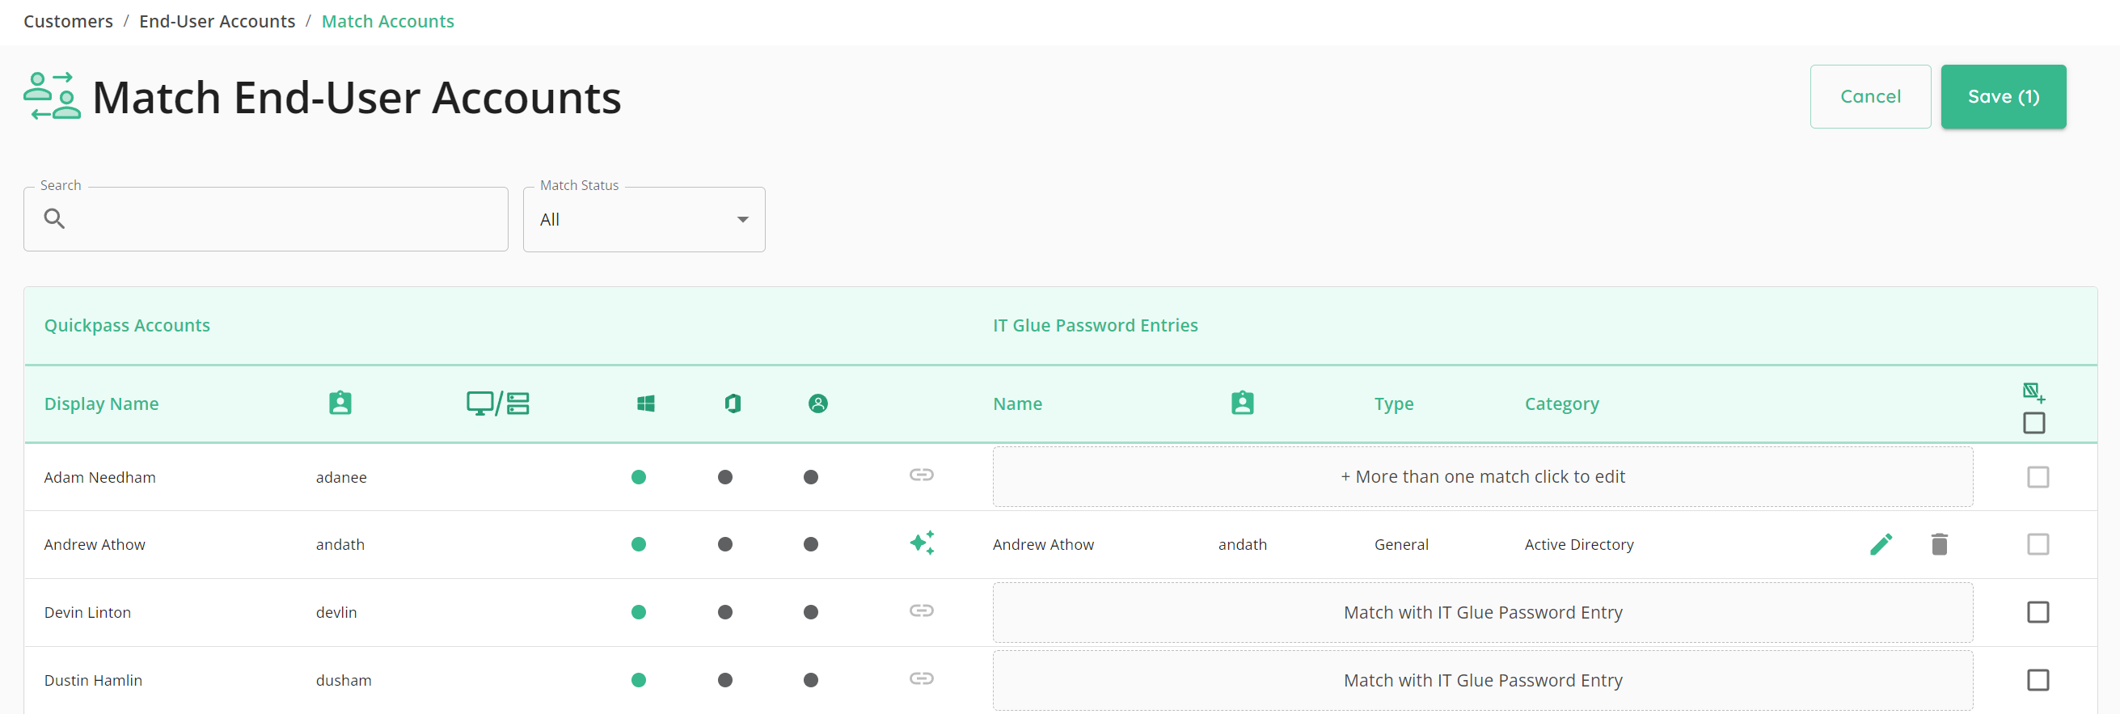Click the General type cell

(x=1400, y=545)
